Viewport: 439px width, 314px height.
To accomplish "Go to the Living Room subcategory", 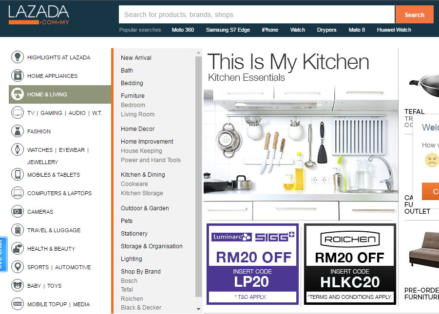I will 137,114.
